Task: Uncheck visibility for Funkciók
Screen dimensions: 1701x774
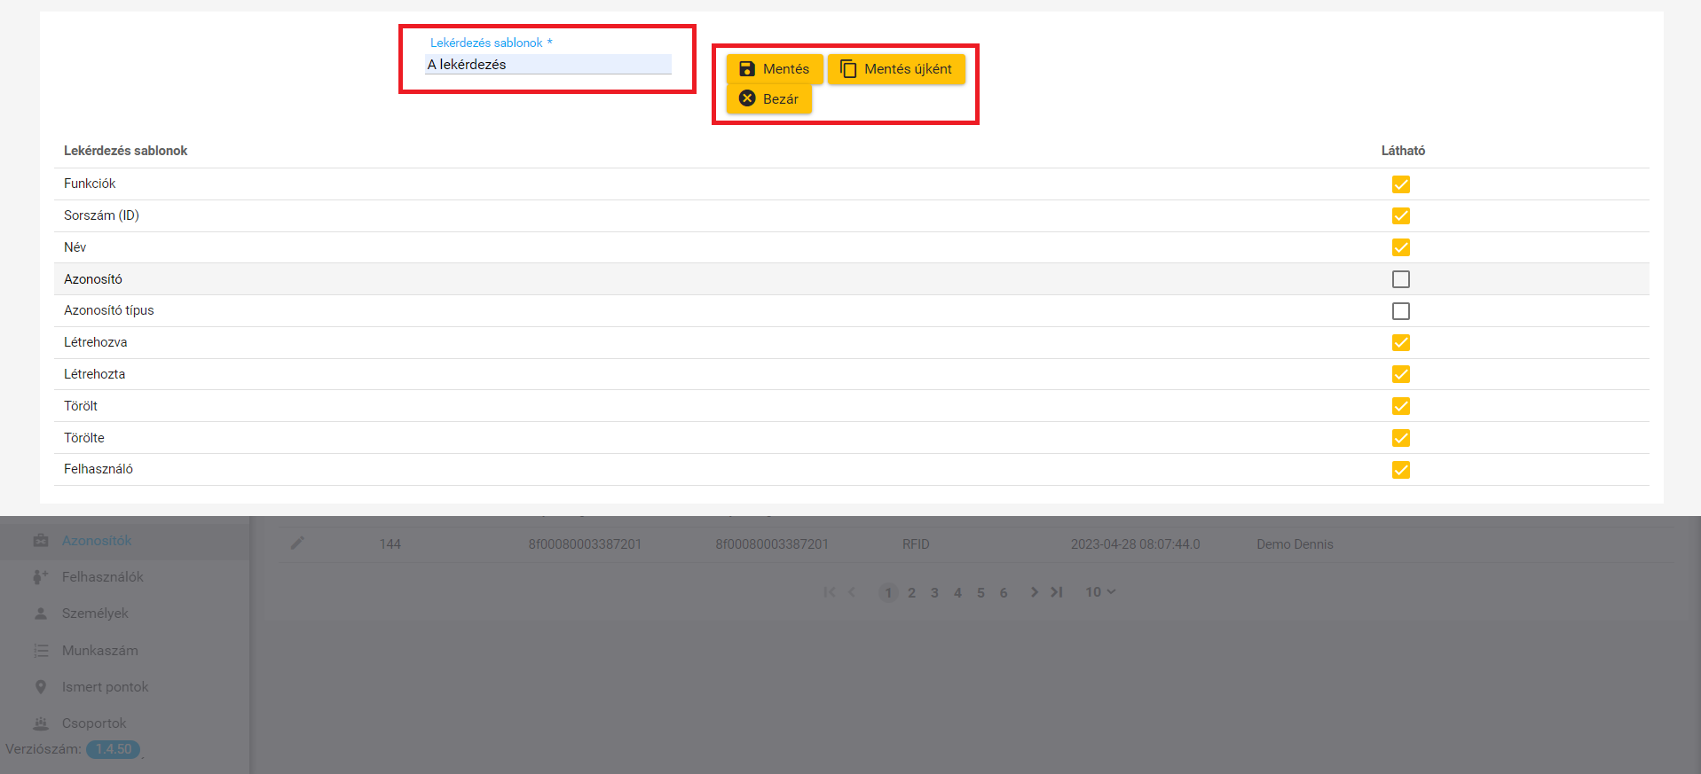Action: [1400, 184]
